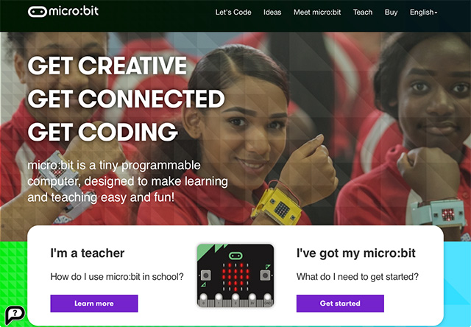
Task: Click the red LED heart display
Action: coord(235,277)
